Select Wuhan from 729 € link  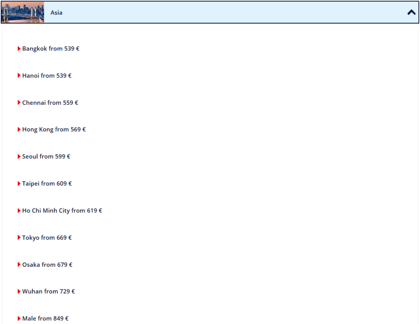tap(48, 291)
